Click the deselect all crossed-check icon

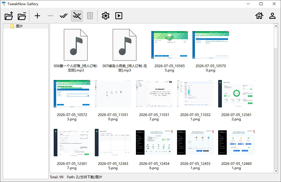coord(77,16)
